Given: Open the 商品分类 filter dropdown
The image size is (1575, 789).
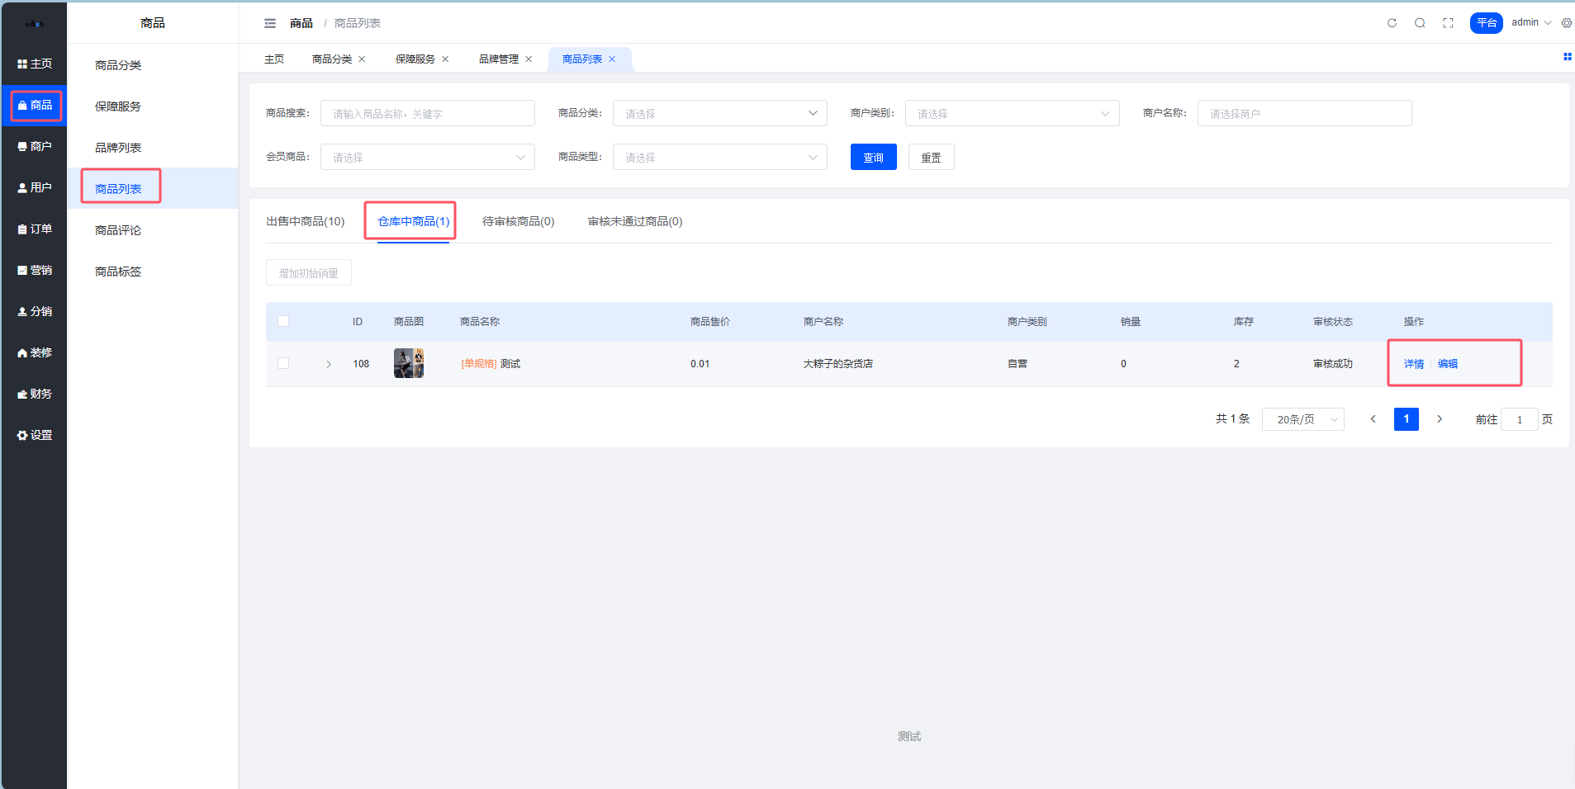Looking at the screenshot, I should click(719, 114).
